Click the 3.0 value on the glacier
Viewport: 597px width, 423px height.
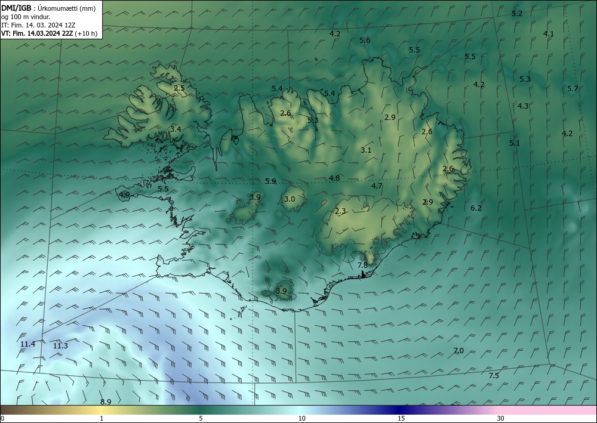coord(290,199)
